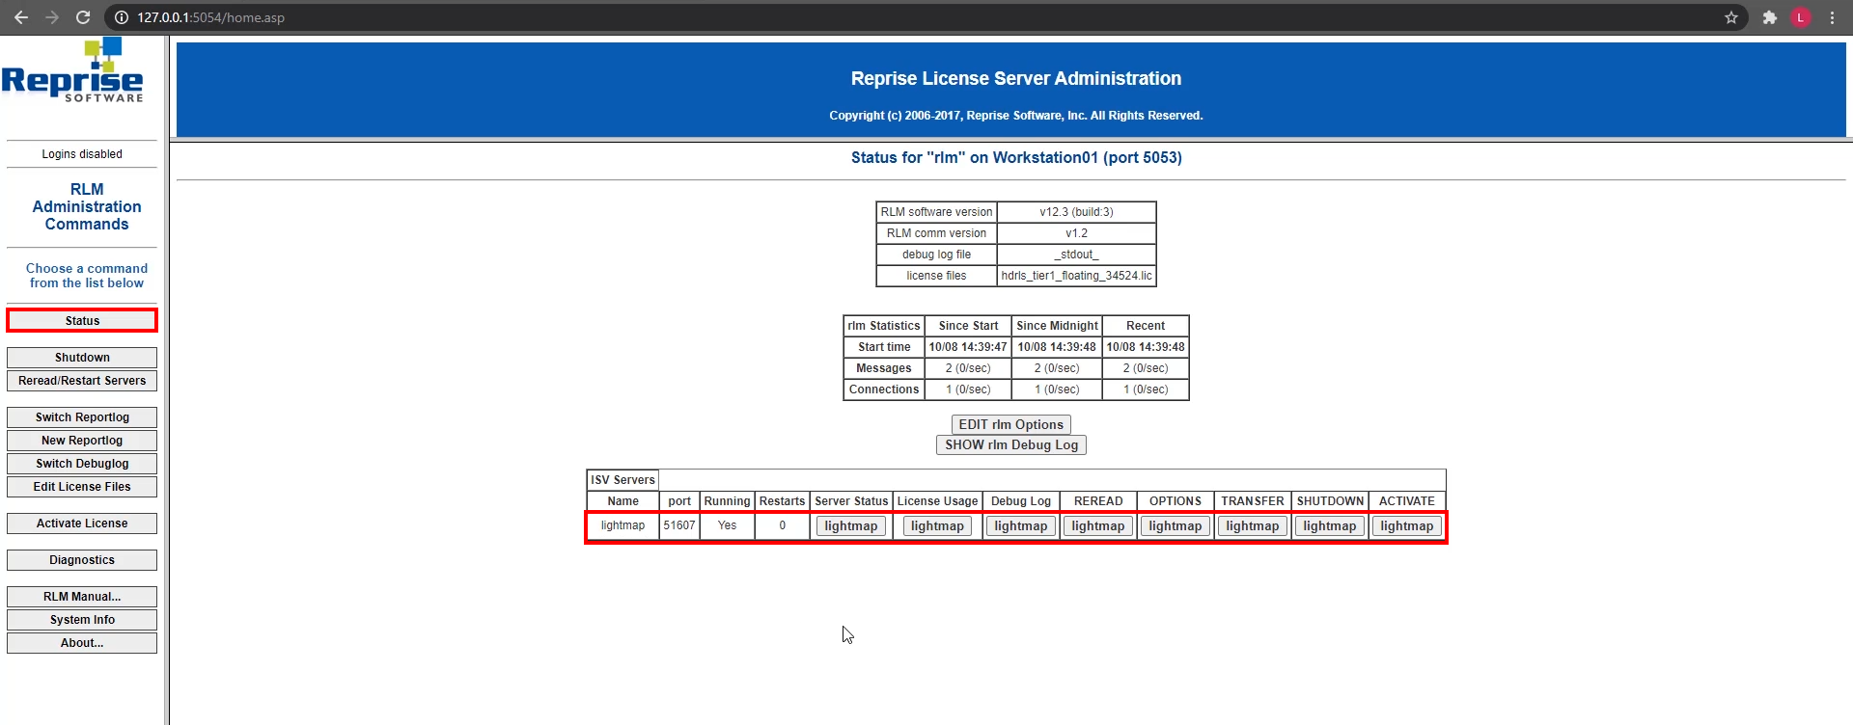Click the ISV Servers table header
Screen dimensions: 1853x725
622,480
